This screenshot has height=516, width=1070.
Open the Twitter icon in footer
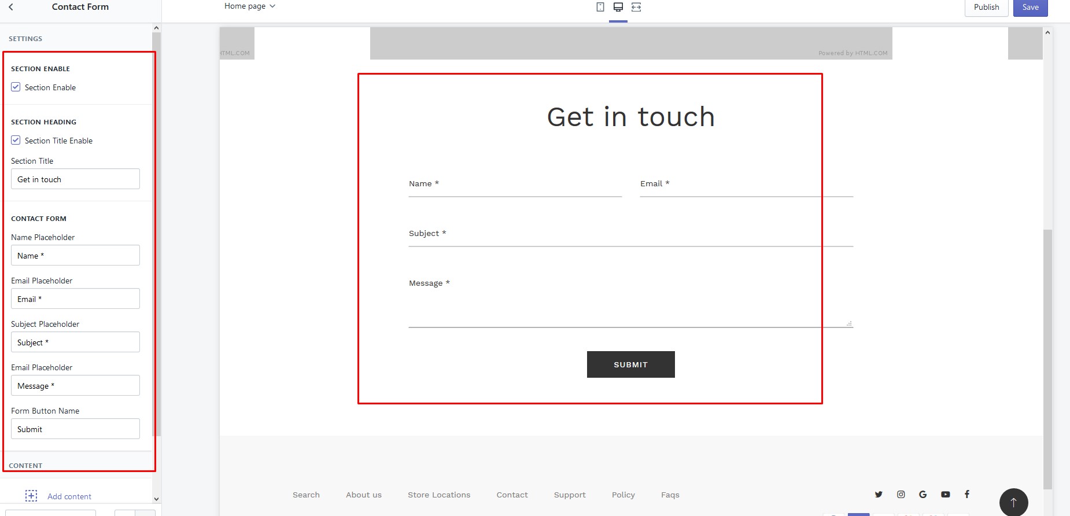pos(879,495)
